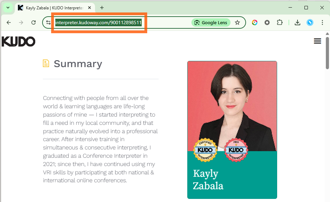This screenshot has width=330, height=202.
Task: Reload the current page
Action: tap(34, 22)
